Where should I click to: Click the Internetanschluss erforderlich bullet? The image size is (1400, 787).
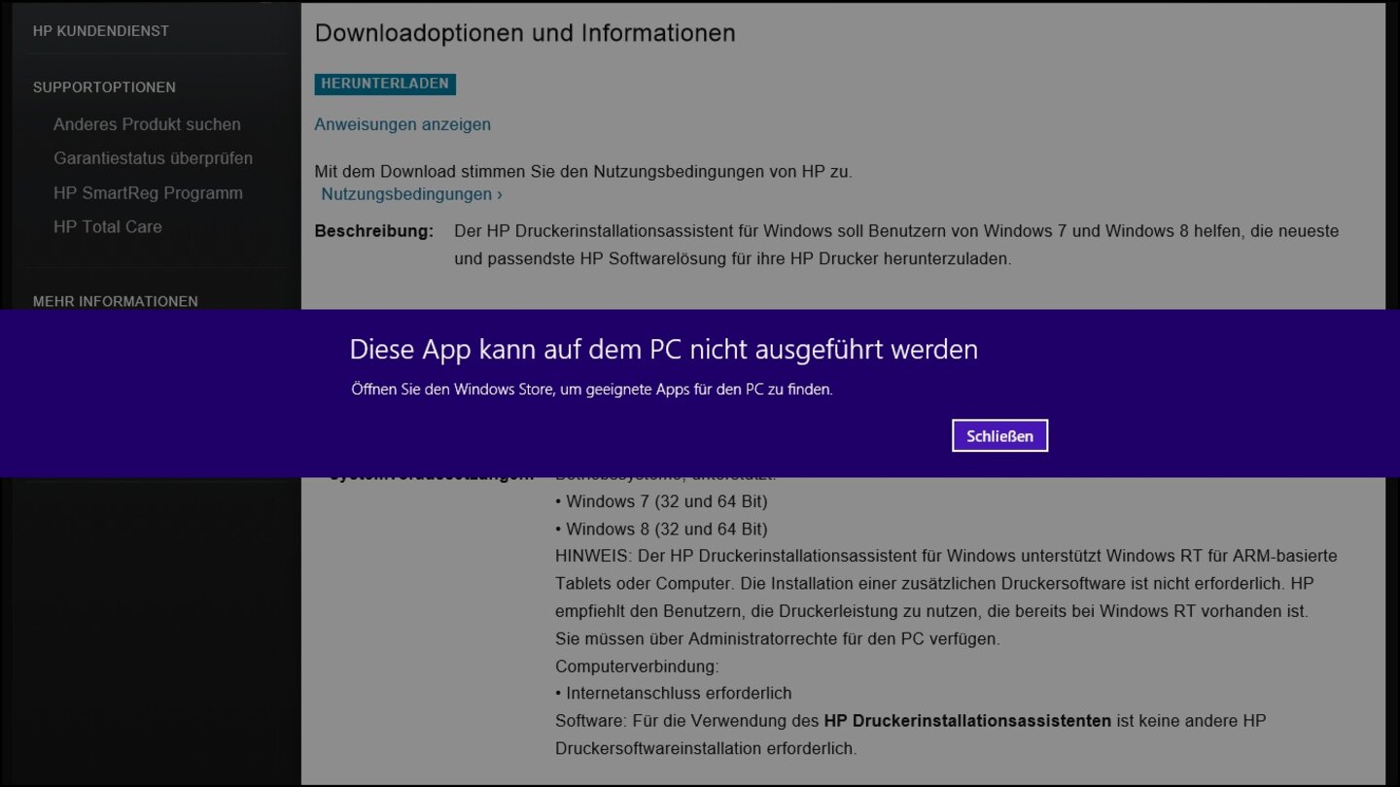coord(674,694)
